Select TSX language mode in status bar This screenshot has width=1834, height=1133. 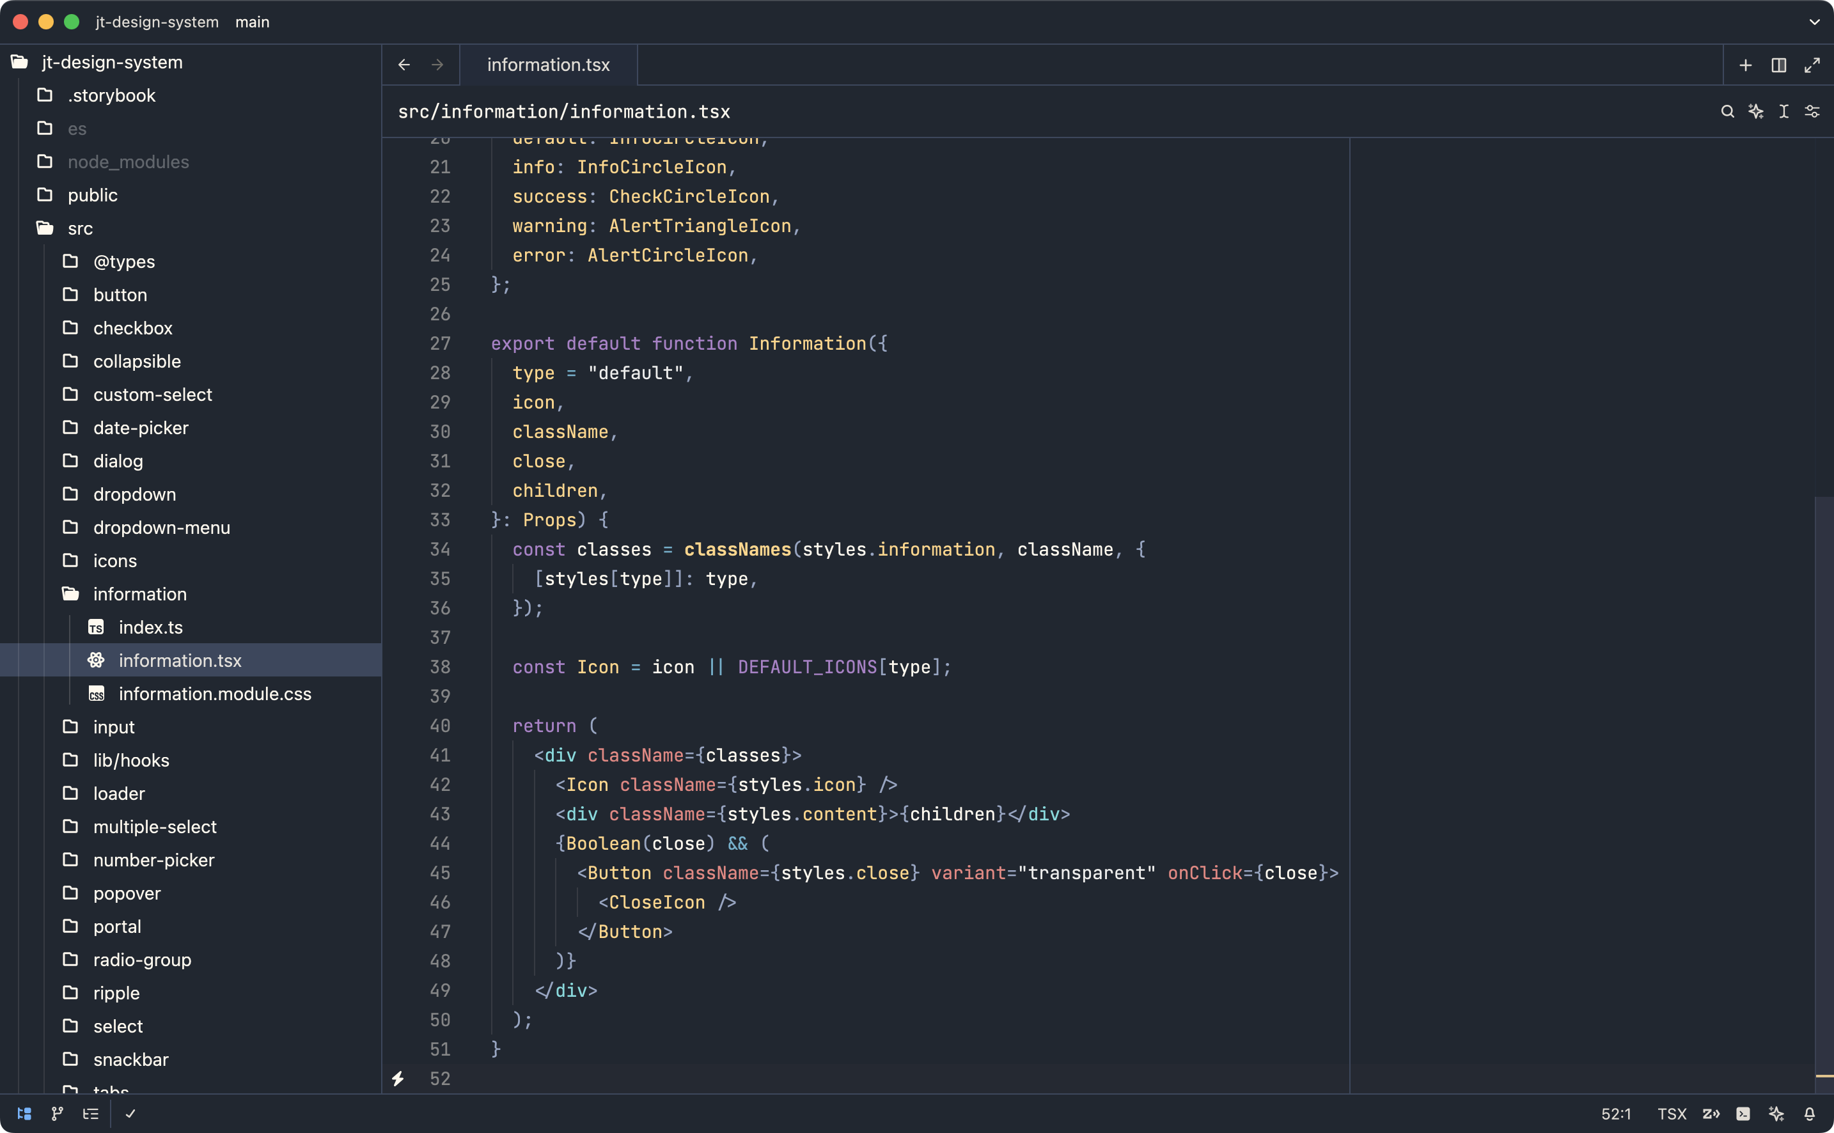(x=1672, y=1114)
